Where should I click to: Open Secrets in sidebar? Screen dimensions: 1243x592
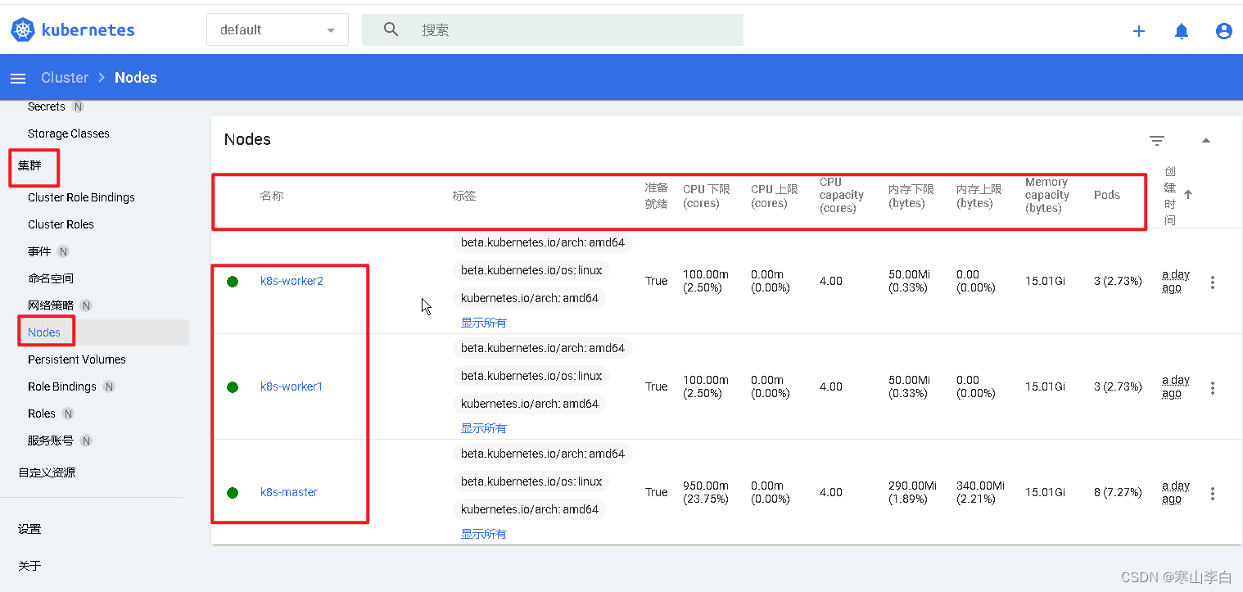(46, 106)
